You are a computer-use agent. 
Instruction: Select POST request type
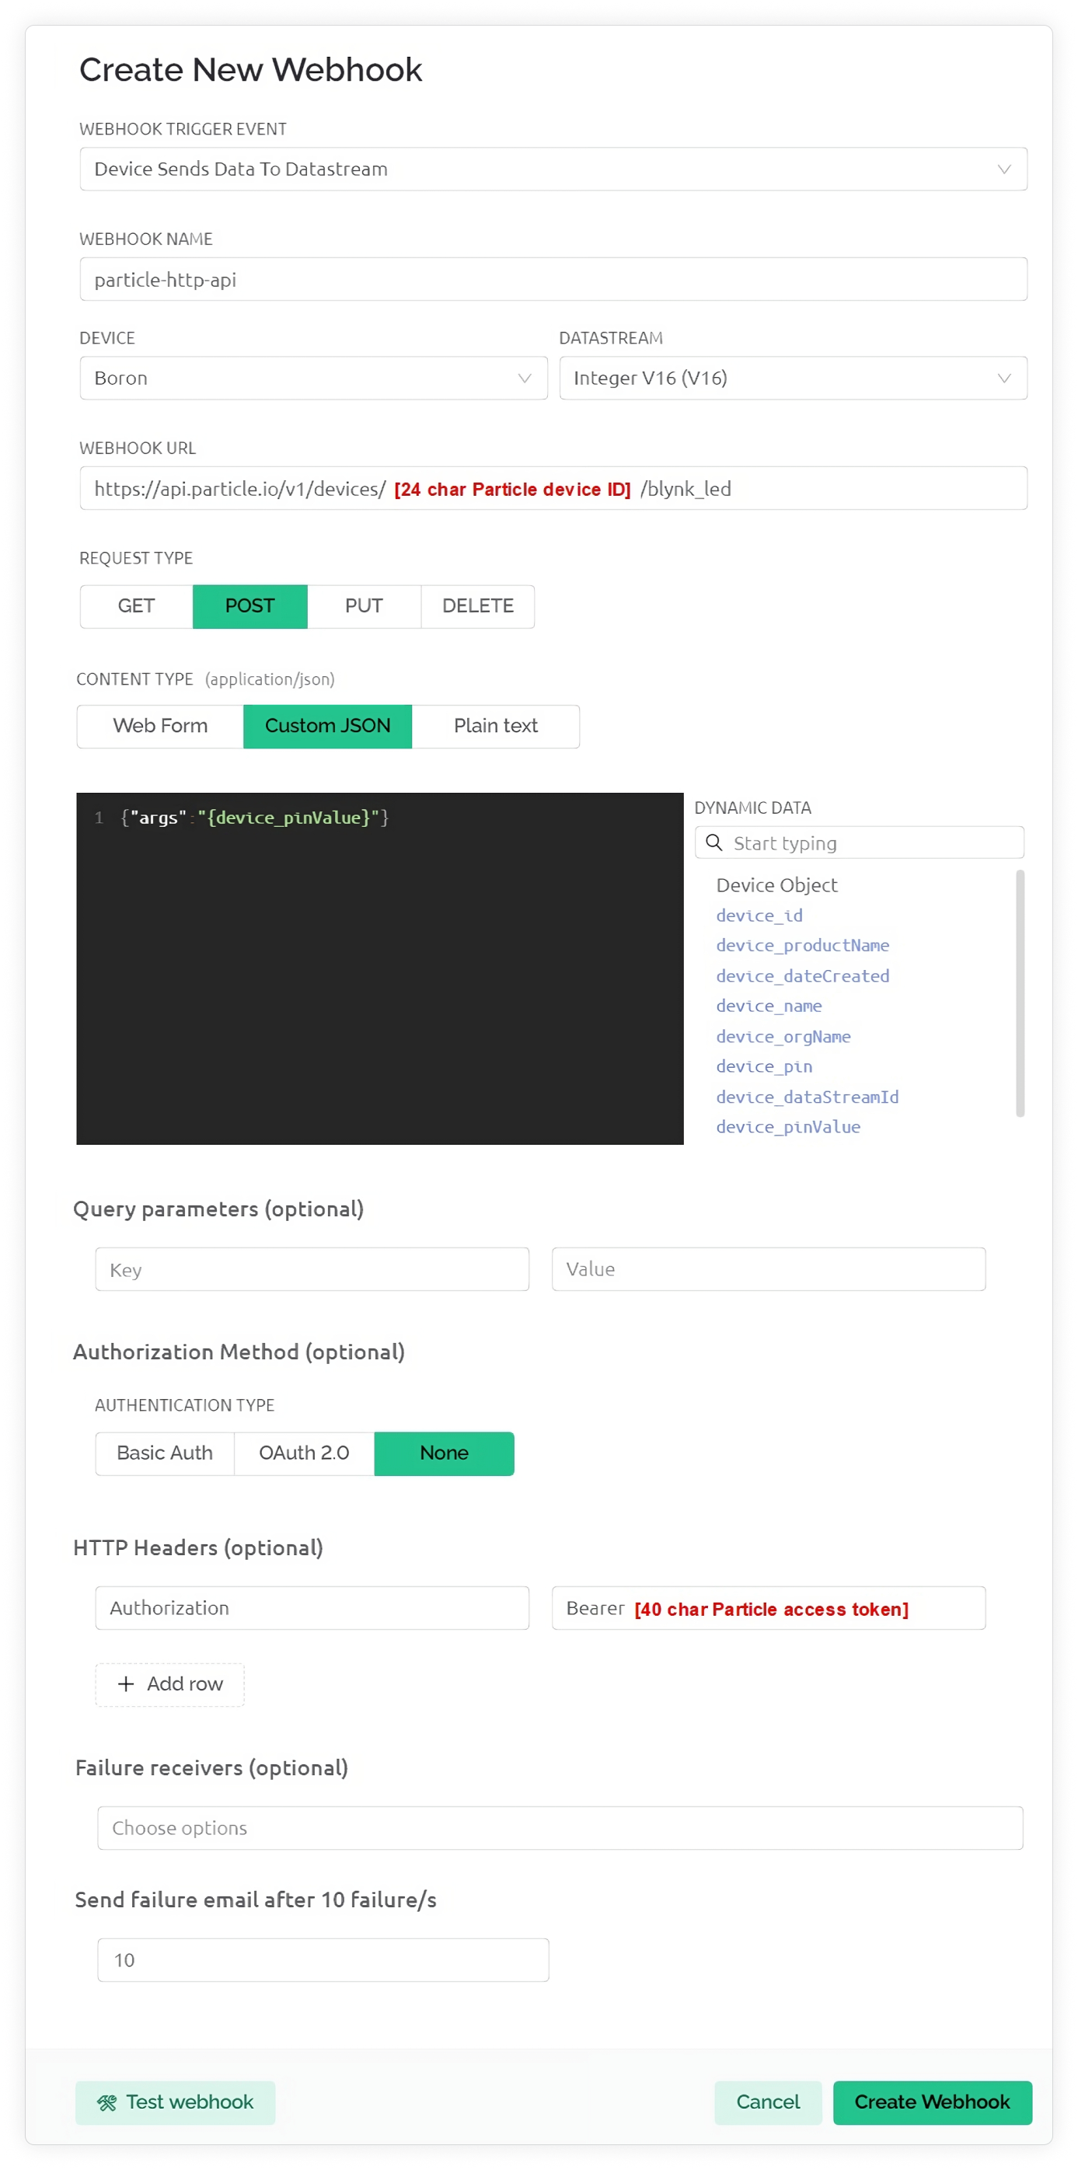point(250,606)
